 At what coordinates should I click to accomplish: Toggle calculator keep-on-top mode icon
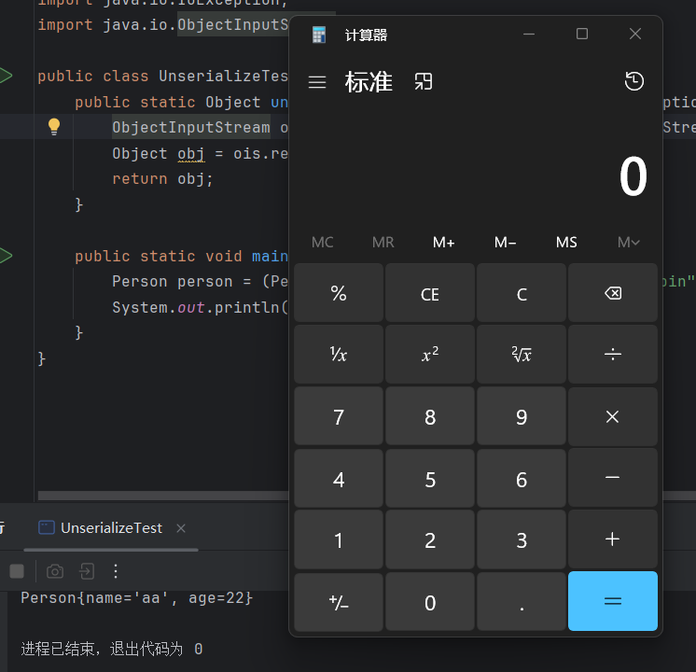424,82
